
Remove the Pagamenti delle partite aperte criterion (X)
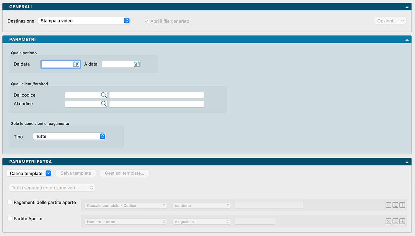pyautogui.click(x=388, y=205)
